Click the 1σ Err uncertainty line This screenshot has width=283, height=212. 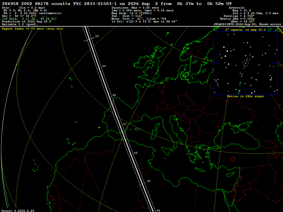tap(144, 21)
